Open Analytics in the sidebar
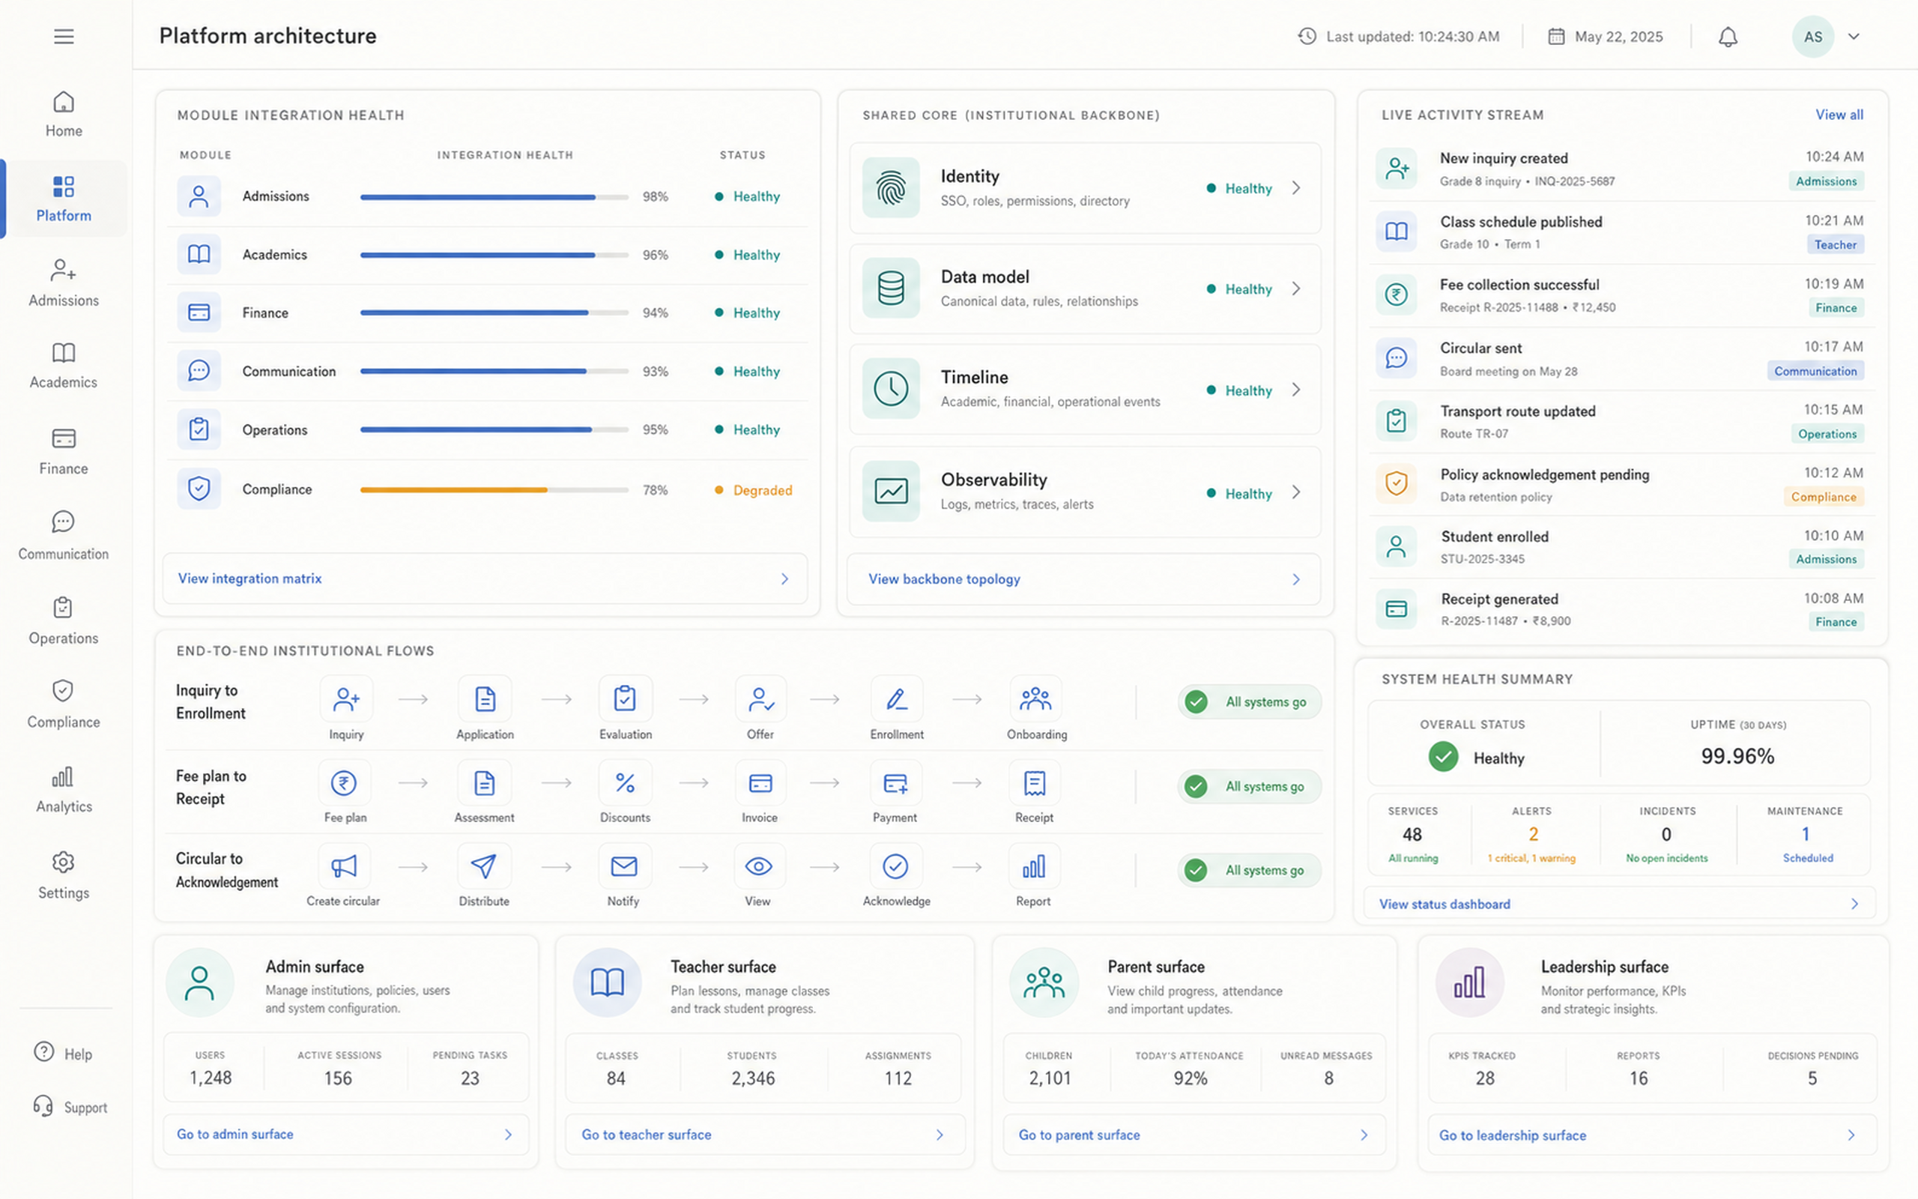 64,790
